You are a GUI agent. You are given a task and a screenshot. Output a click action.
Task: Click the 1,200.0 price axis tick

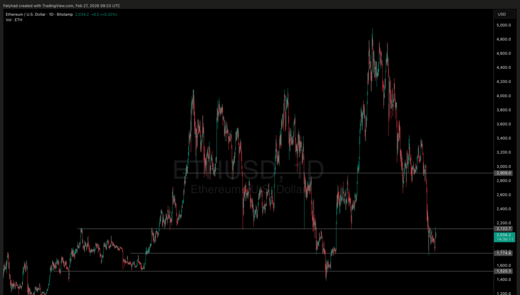[503, 293]
